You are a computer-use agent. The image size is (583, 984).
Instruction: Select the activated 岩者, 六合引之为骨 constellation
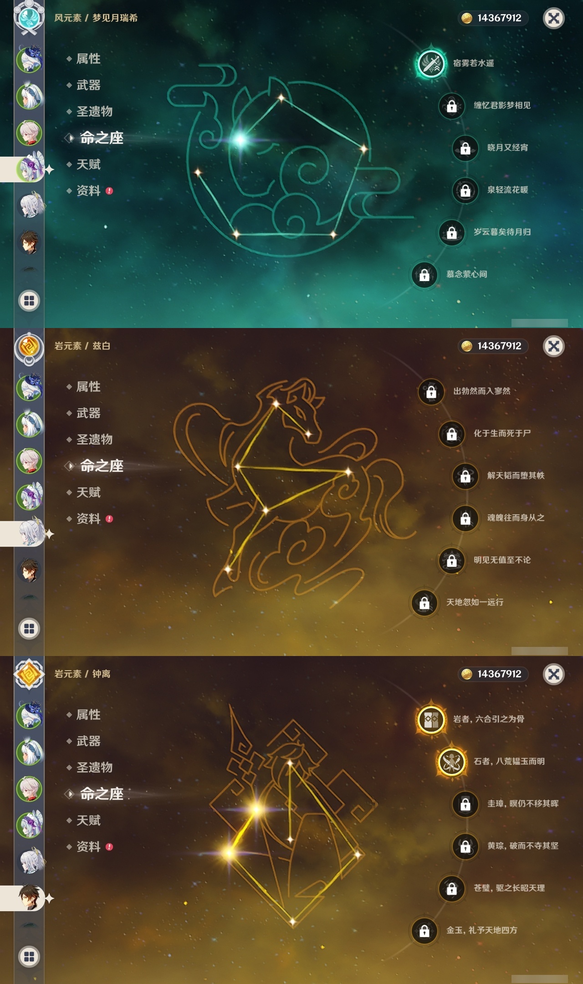click(431, 719)
